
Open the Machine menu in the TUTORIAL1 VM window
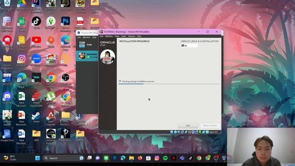[109, 36]
